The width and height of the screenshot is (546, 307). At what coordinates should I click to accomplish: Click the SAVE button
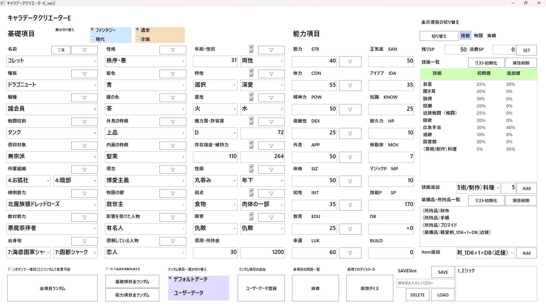[x=443, y=272]
